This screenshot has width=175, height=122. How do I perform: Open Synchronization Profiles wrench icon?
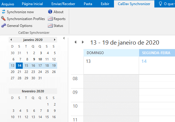click(x=4, y=19)
